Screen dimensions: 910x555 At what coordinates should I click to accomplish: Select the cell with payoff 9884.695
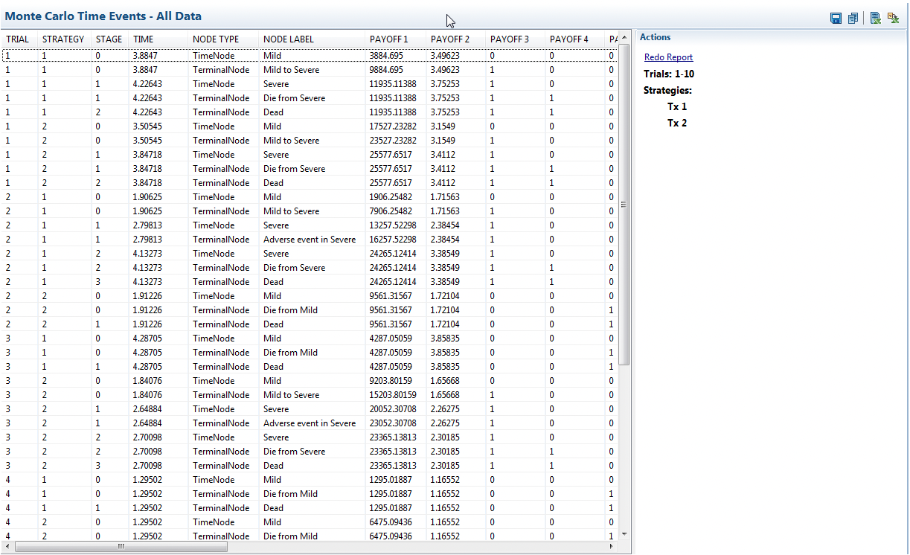pos(397,70)
